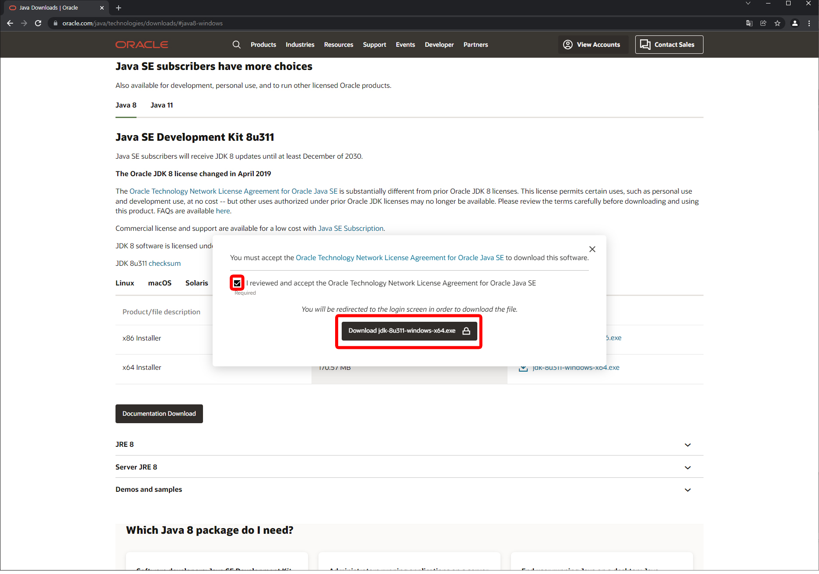Open the Developer menu

[439, 45]
